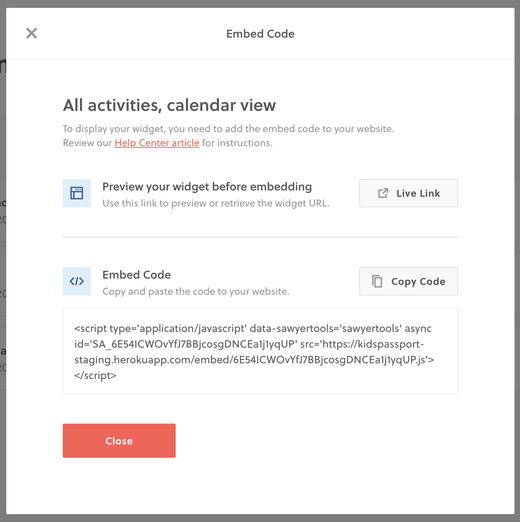Click "Copy and paste the code" description

[196, 292]
